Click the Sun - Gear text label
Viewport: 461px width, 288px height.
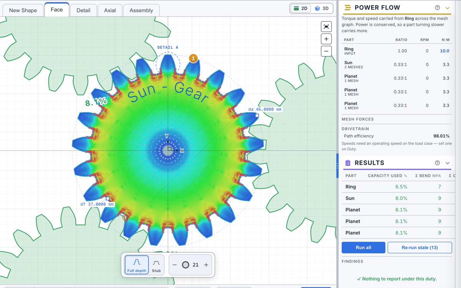point(168,93)
